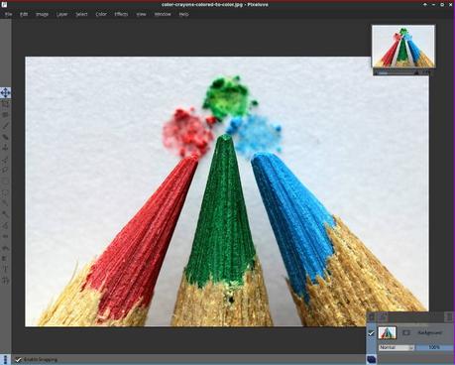
Task: Open the Window menu
Action: pyautogui.click(x=163, y=14)
